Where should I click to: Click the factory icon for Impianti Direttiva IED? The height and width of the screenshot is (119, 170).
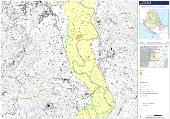coord(141,86)
